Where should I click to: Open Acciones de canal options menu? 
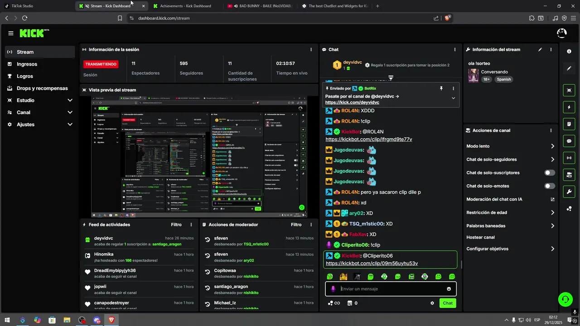(551, 130)
